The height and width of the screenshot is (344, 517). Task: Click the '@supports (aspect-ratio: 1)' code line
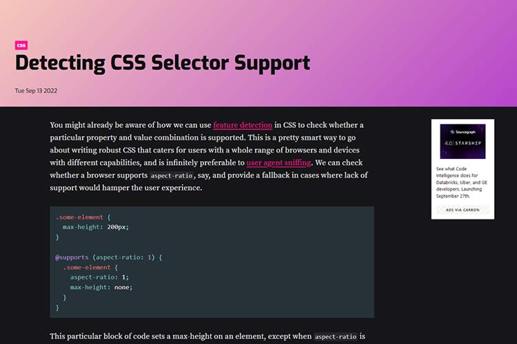coord(108,257)
